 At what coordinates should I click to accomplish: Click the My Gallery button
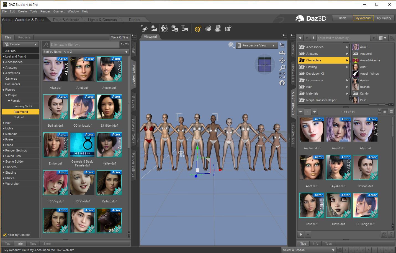tap(384, 18)
